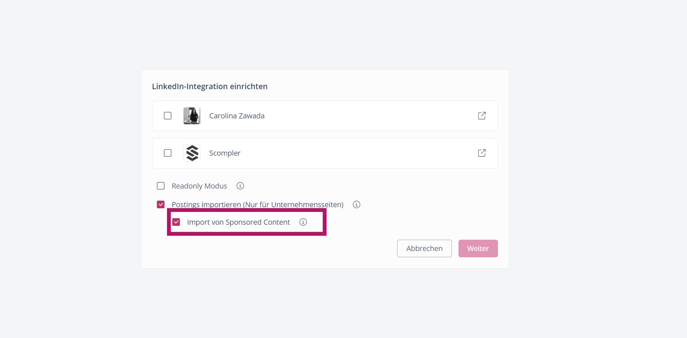Click the Weiter button
Screen dimensions: 687x338
[478, 248]
